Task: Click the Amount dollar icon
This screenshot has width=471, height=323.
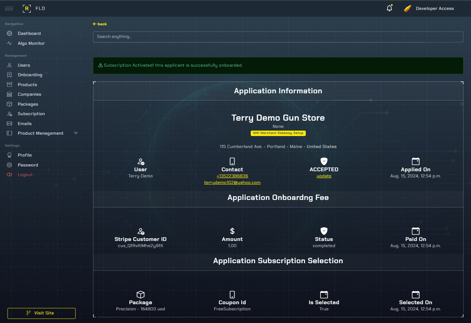Action: pyautogui.click(x=232, y=231)
